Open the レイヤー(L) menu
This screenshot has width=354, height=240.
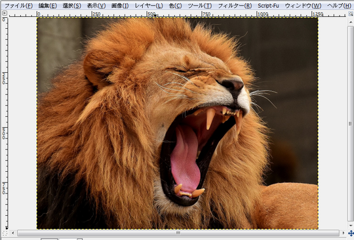point(149,6)
